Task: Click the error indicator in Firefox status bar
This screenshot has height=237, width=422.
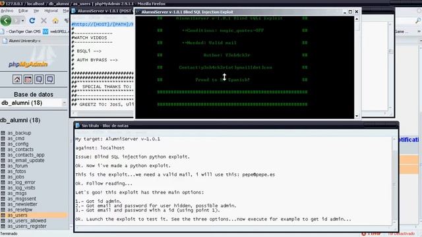Action: tap(371, 234)
